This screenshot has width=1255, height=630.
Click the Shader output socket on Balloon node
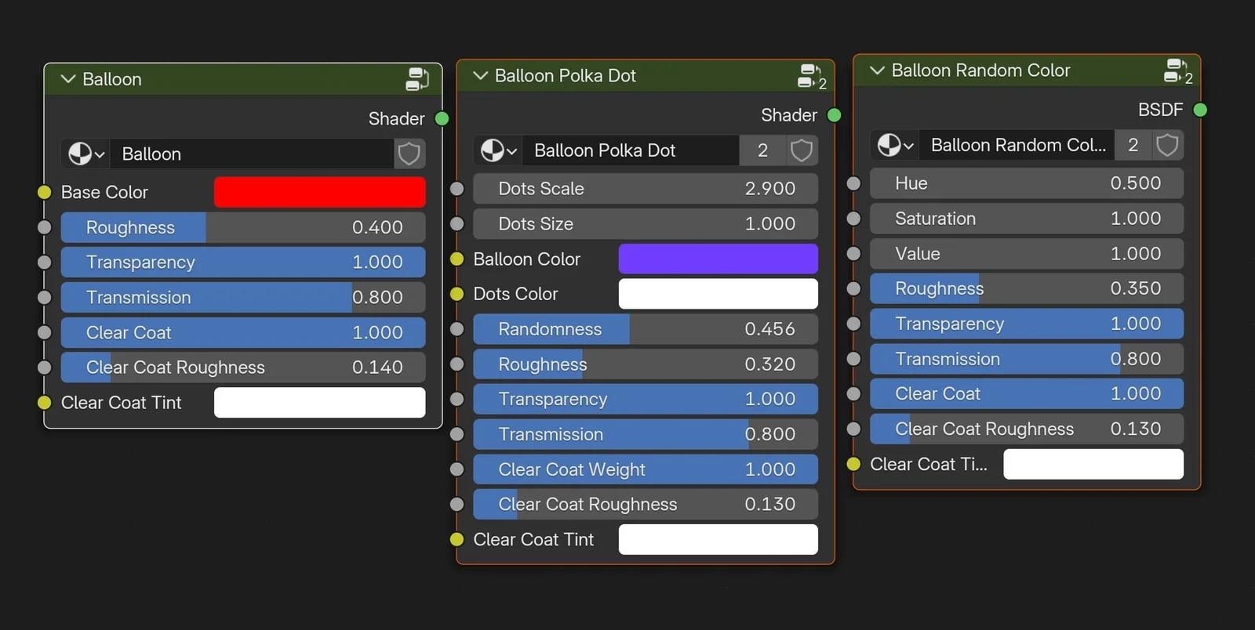click(442, 118)
